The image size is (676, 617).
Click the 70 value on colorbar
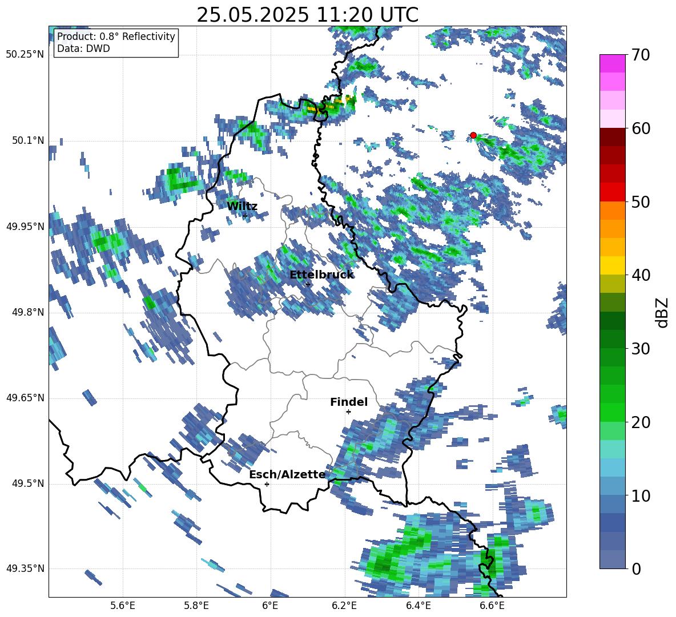pos(641,55)
